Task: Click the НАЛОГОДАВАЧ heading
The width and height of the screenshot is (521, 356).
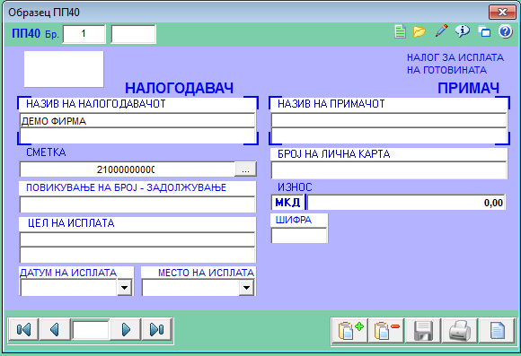Action: click(x=179, y=88)
